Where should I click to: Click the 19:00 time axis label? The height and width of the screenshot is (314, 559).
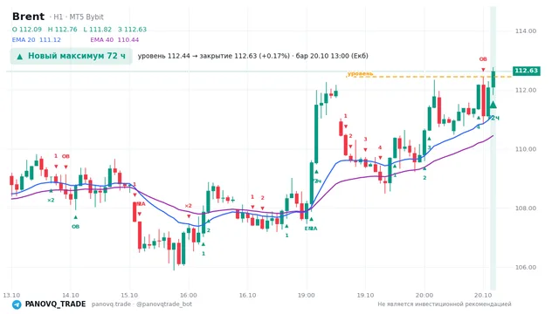click(x=307, y=295)
